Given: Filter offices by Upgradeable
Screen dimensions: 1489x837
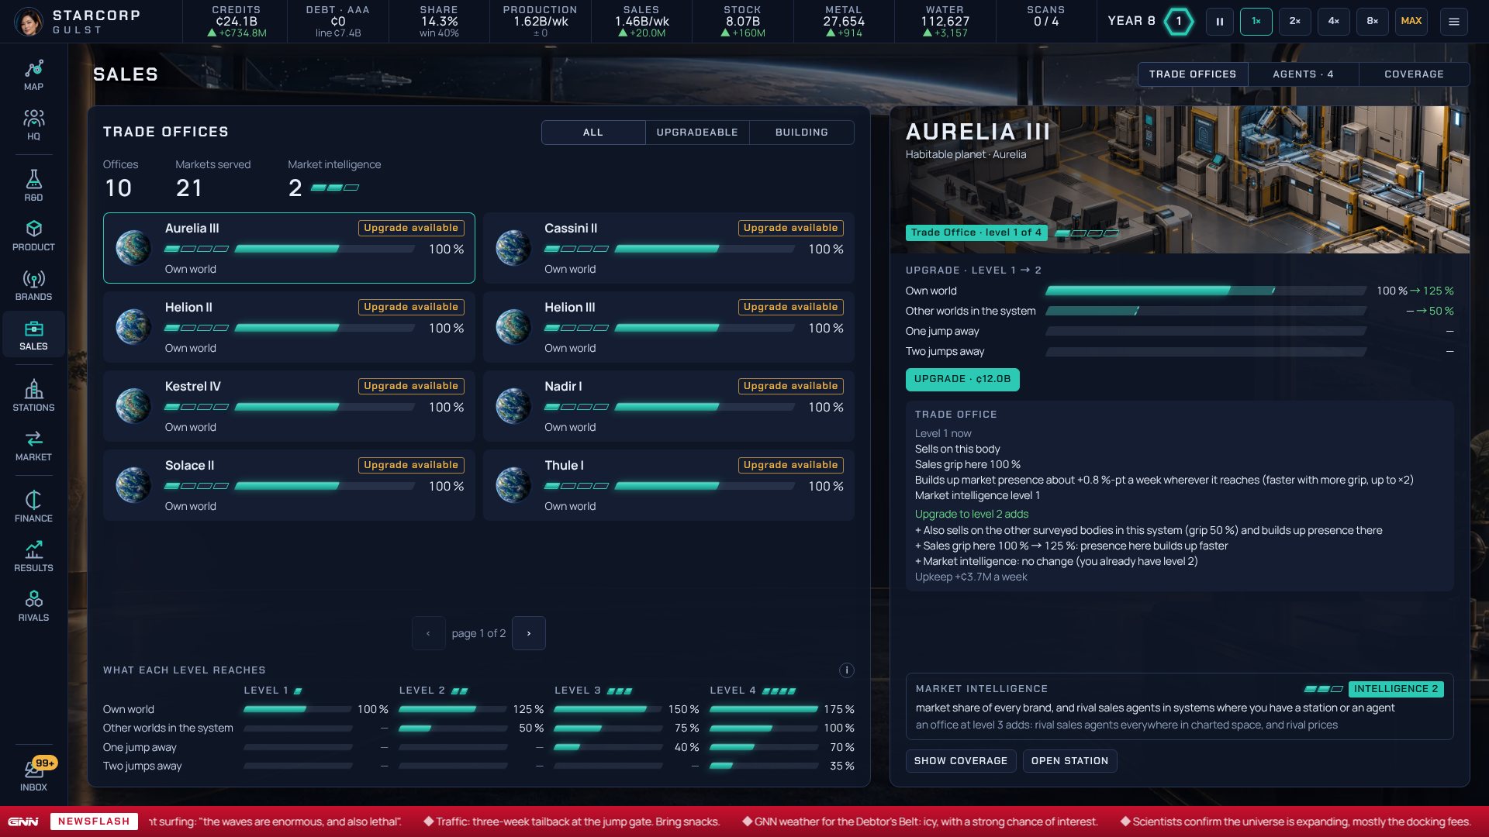Looking at the screenshot, I should click(x=697, y=133).
